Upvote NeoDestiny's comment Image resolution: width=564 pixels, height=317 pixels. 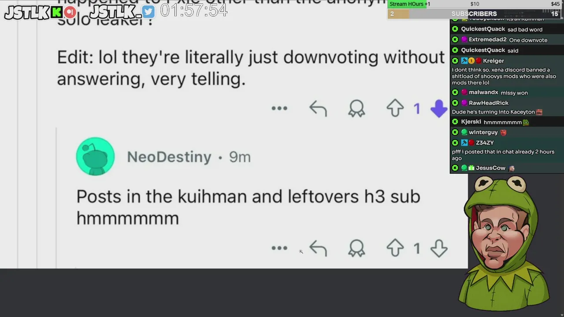(395, 248)
